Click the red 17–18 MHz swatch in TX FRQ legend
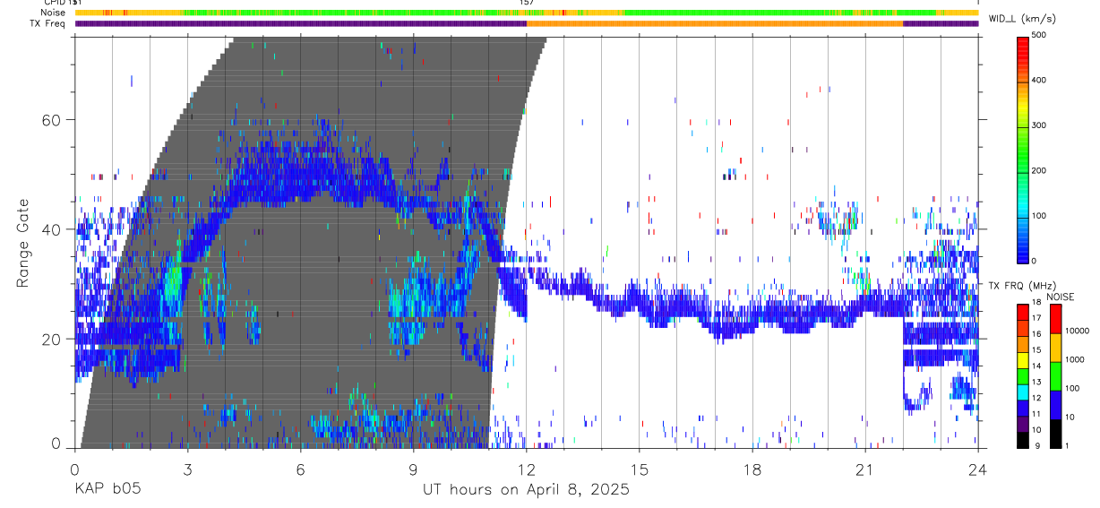Screen dimensions: 1100x508 1022,313
